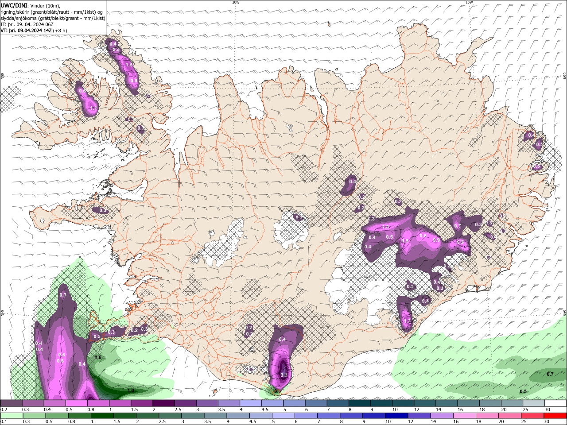Screen dimensions: 567x425
Task: Click the "UWC/DINI" title text
Action: pos(14,5)
